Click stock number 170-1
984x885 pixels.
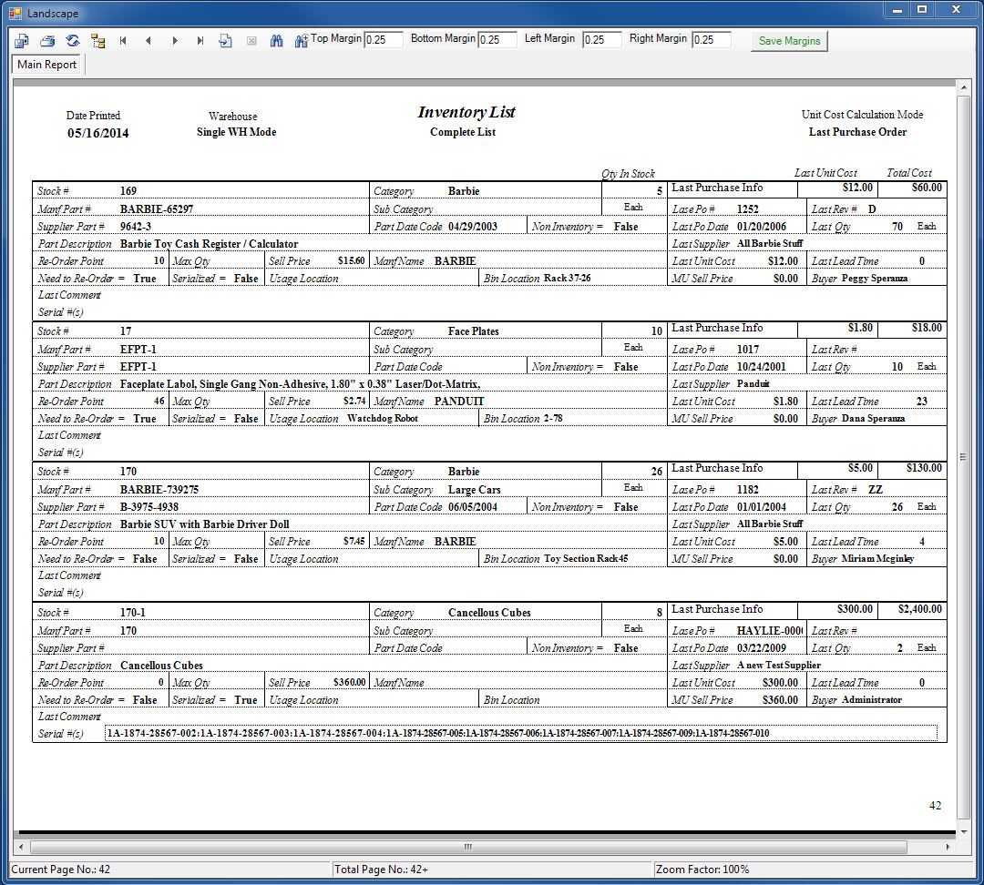[x=132, y=613]
